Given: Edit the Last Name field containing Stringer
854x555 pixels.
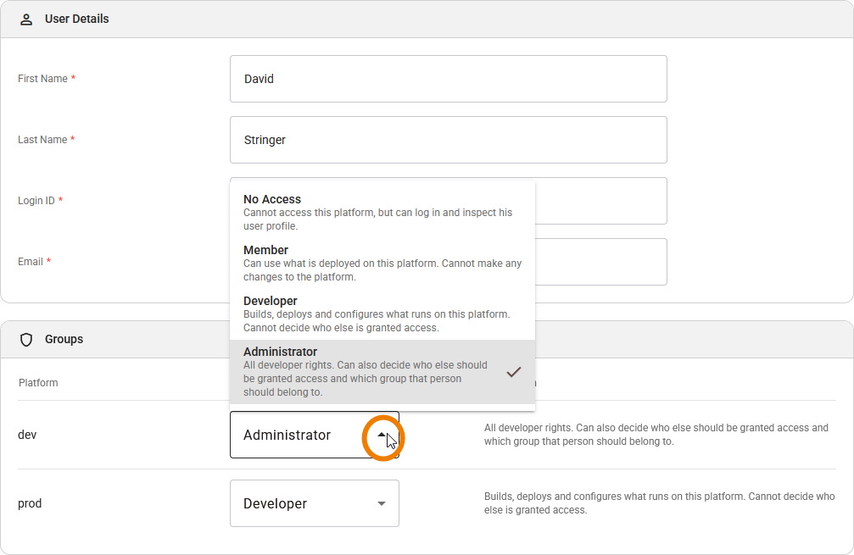Looking at the screenshot, I should (x=449, y=140).
